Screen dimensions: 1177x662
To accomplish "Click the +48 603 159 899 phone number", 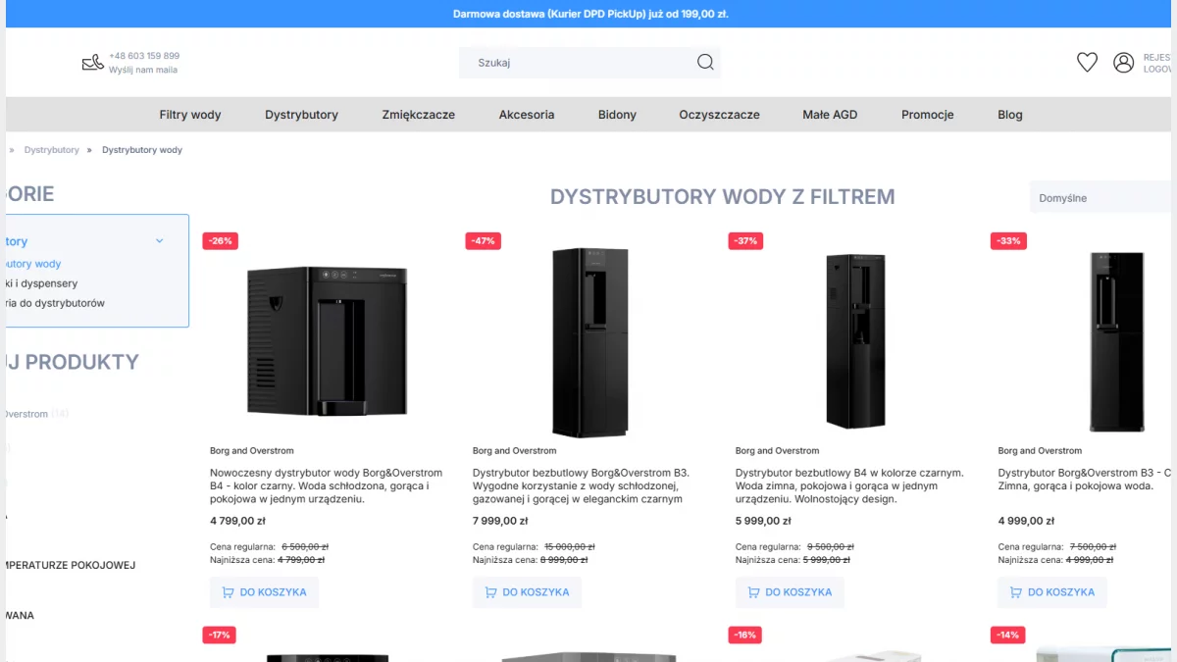I will (x=144, y=56).
